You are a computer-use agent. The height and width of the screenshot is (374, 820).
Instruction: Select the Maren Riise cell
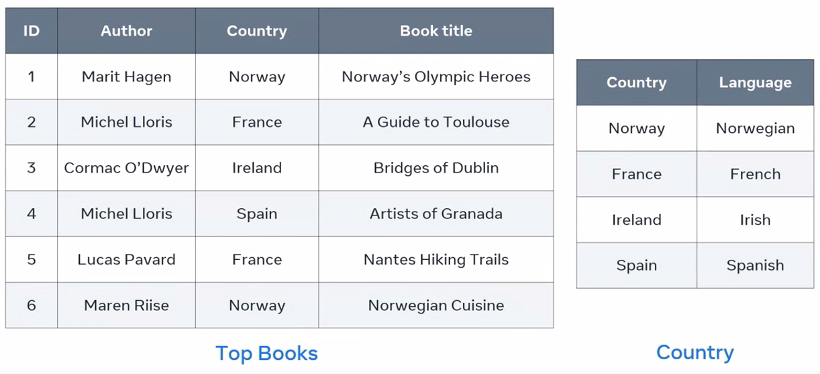point(126,306)
